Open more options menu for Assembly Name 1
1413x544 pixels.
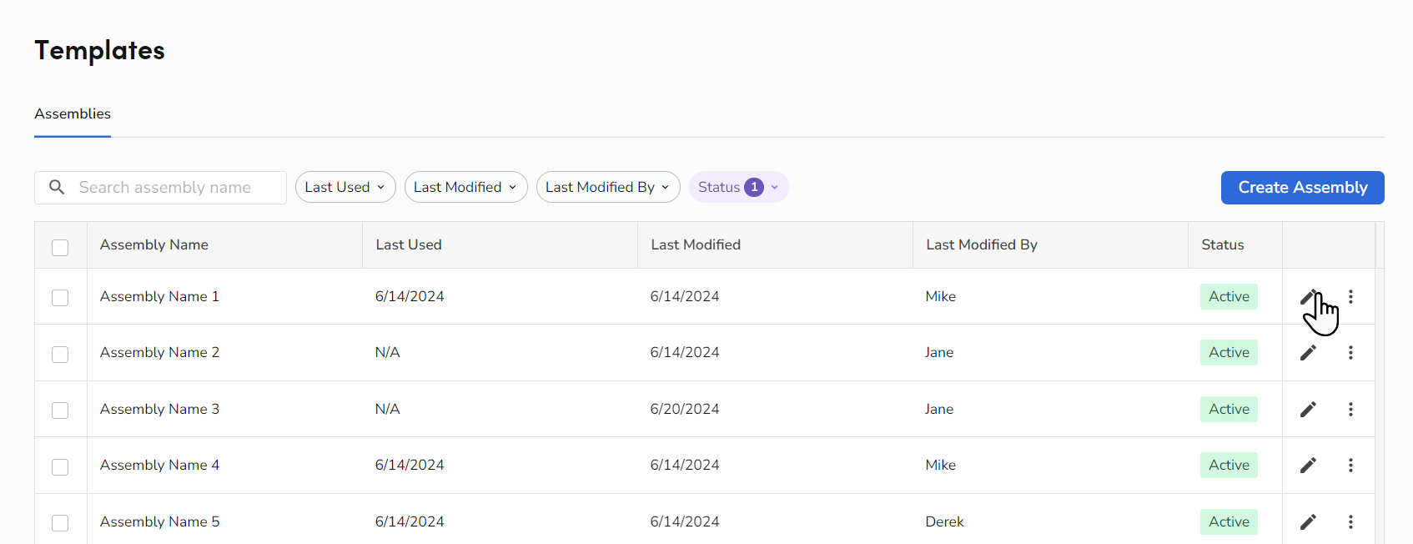(x=1350, y=296)
